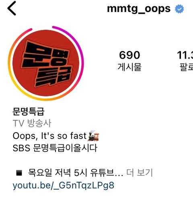Image resolution: width=193 pixels, height=200 pixels.
Task: Click the 문명특급 display name
Action: point(29,111)
